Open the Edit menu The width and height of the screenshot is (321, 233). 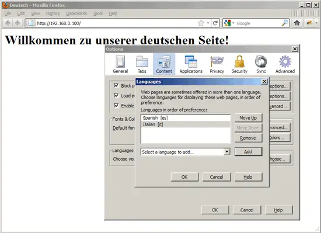(21, 13)
